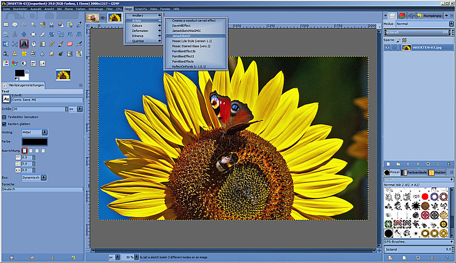Select the Rectangle Select tool
The image size is (456, 263).
pyautogui.click(x=5, y=25)
